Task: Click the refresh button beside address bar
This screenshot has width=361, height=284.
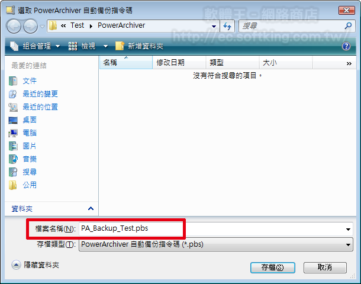Action: [227, 26]
